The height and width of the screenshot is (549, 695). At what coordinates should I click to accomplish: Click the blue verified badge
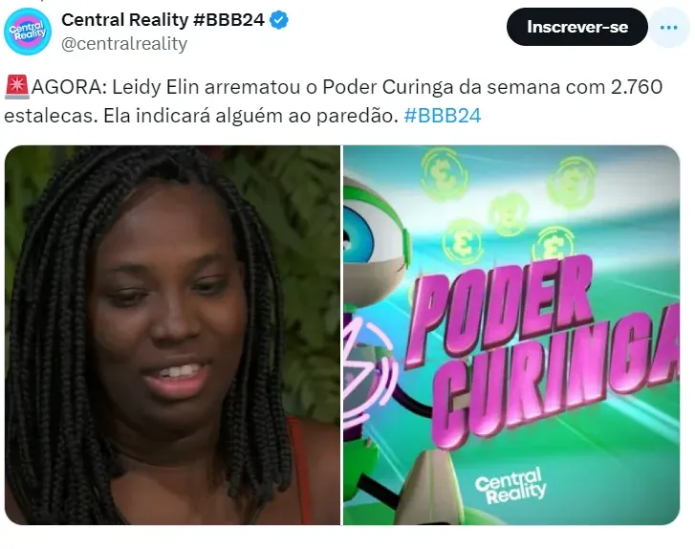click(279, 20)
